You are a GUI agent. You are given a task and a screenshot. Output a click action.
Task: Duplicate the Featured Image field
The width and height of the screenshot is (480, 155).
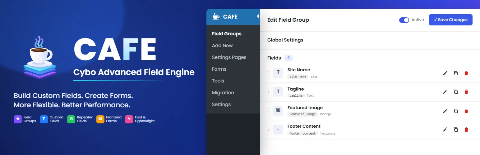click(456, 111)
